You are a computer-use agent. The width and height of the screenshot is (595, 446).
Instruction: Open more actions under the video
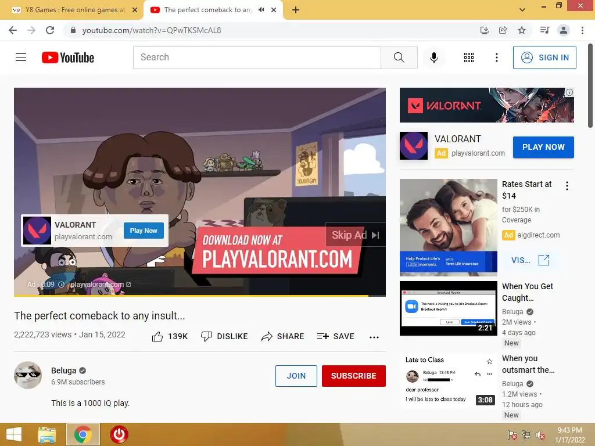(x=374, y=337)
